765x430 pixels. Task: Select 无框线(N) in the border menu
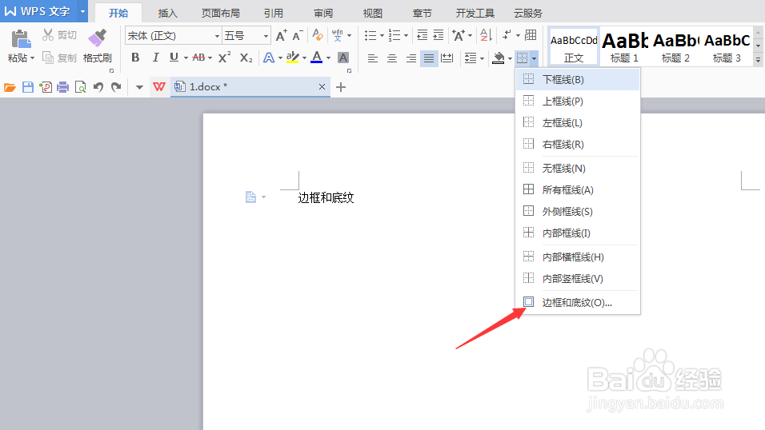pos(578,168)
